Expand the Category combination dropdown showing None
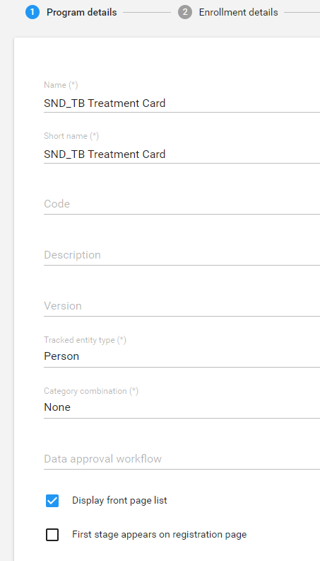The height and width of the screenshot is (561, 320). tap(182, 407)
